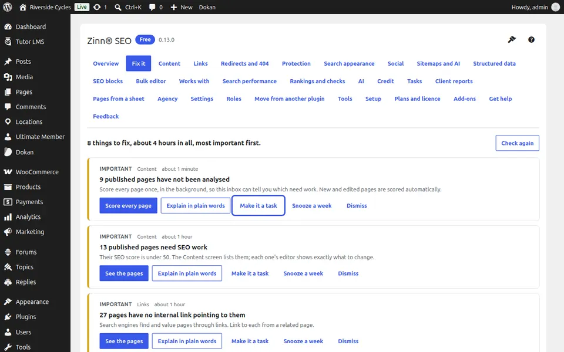Click the Ultimate Member user icon
The height and width of the screenshot is (352, 564).
pyautogui.click(x=8, y=137)
